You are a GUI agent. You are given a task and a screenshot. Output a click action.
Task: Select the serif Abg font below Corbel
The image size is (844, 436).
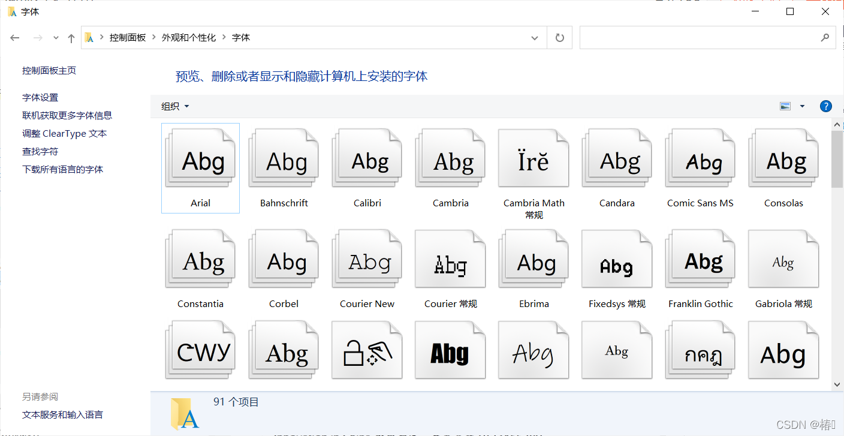point(284,350)
